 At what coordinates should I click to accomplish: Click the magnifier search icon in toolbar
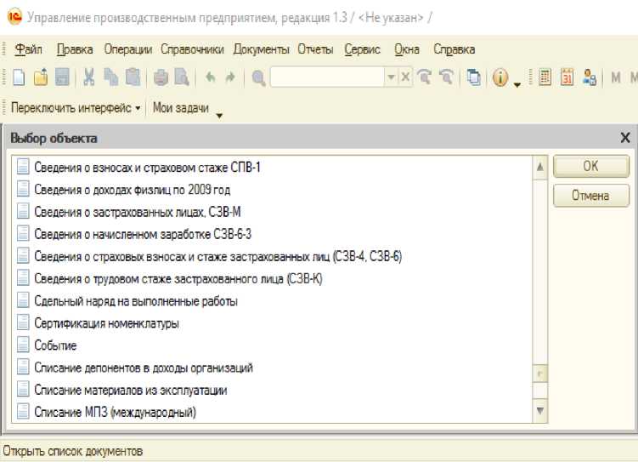[x=258, y=78]
